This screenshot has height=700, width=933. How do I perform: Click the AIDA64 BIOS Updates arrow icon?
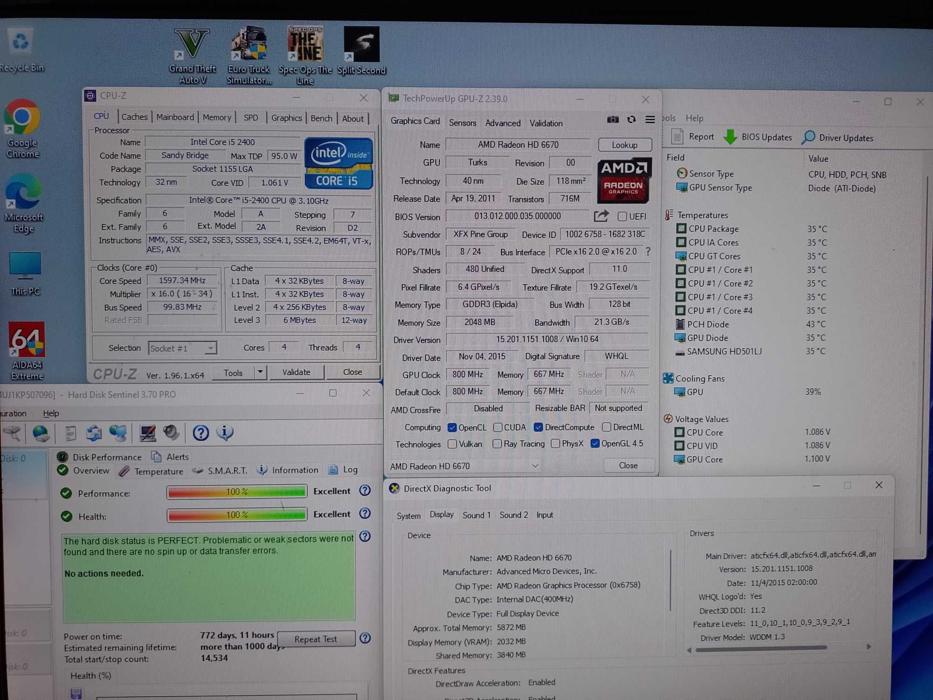730,137
